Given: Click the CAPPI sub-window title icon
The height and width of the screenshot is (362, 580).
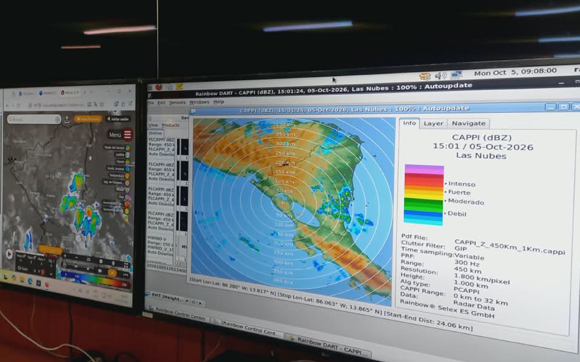Looking at the screenshot, I should pyautogui.click(x=193, y=111).
